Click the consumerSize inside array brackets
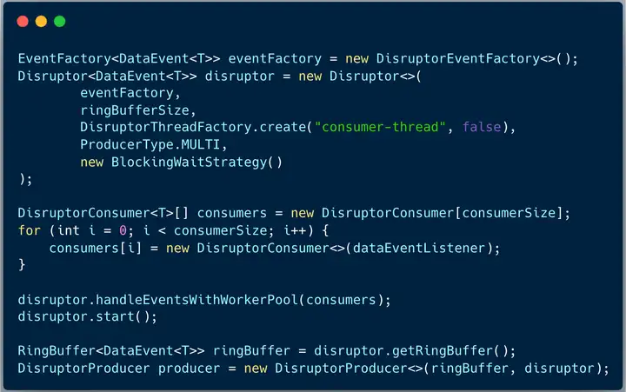The image size is (626, 392). pos(509,213)
